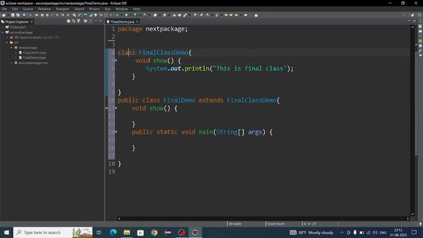
Task: Close the Project Explorer view tab
Action: point(32,22)
